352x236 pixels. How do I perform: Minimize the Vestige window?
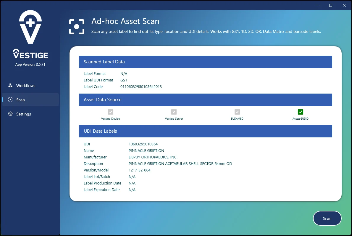[317, 5]
